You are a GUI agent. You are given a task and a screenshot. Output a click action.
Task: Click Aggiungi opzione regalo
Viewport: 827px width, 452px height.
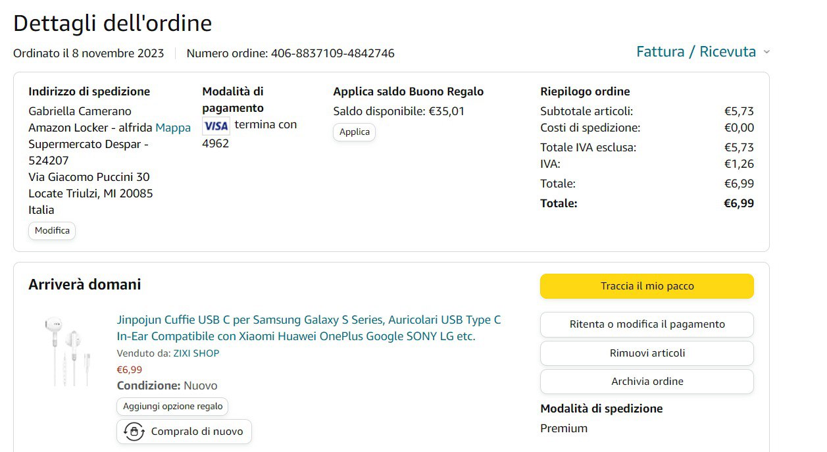click(172, 407)
